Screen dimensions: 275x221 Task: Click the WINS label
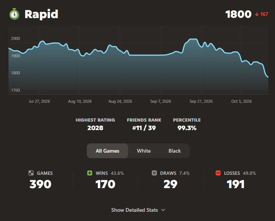click(x=102, y=173)
